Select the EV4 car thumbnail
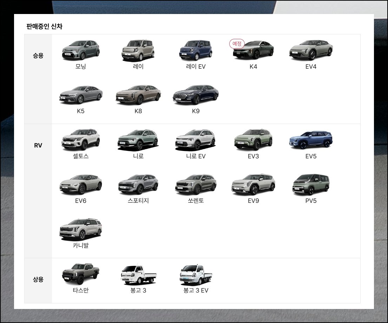 [x=311, y=50]
